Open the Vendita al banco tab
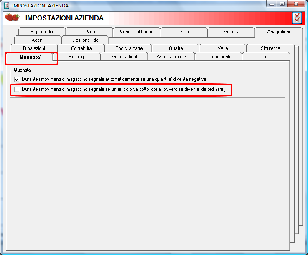Image resolution: width=308 pixels, height=255 pixels. pyautogui.click(x=137, y=32)
